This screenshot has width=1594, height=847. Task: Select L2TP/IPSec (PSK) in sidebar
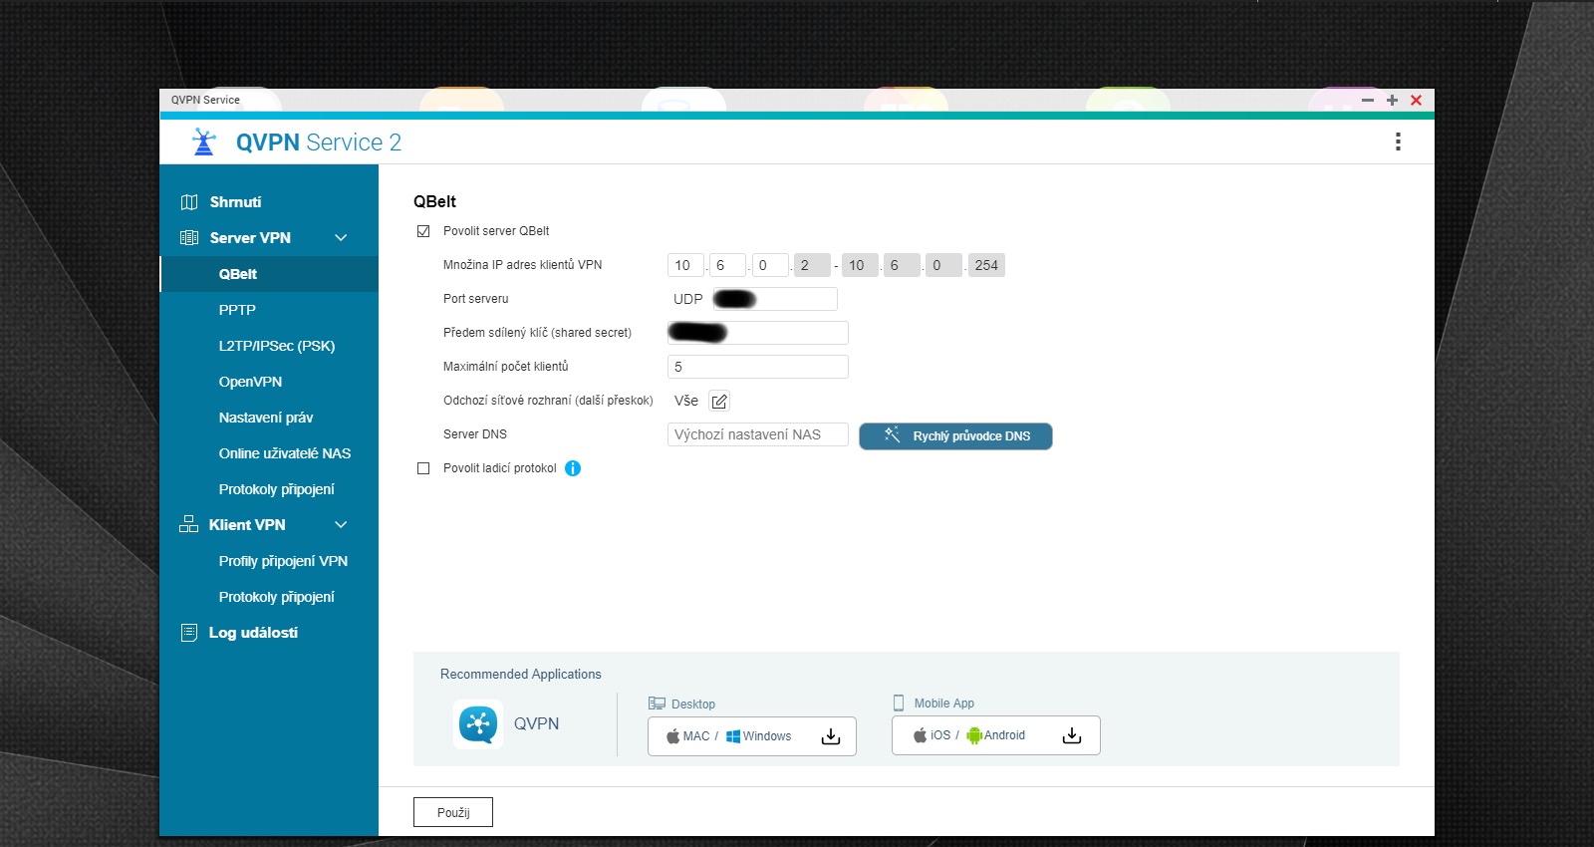tap(276, 346)
